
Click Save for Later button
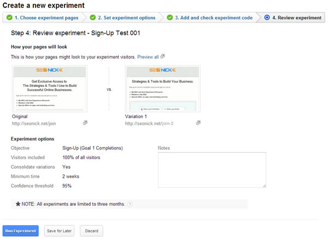pyautogui.click(x=59, y=231)
